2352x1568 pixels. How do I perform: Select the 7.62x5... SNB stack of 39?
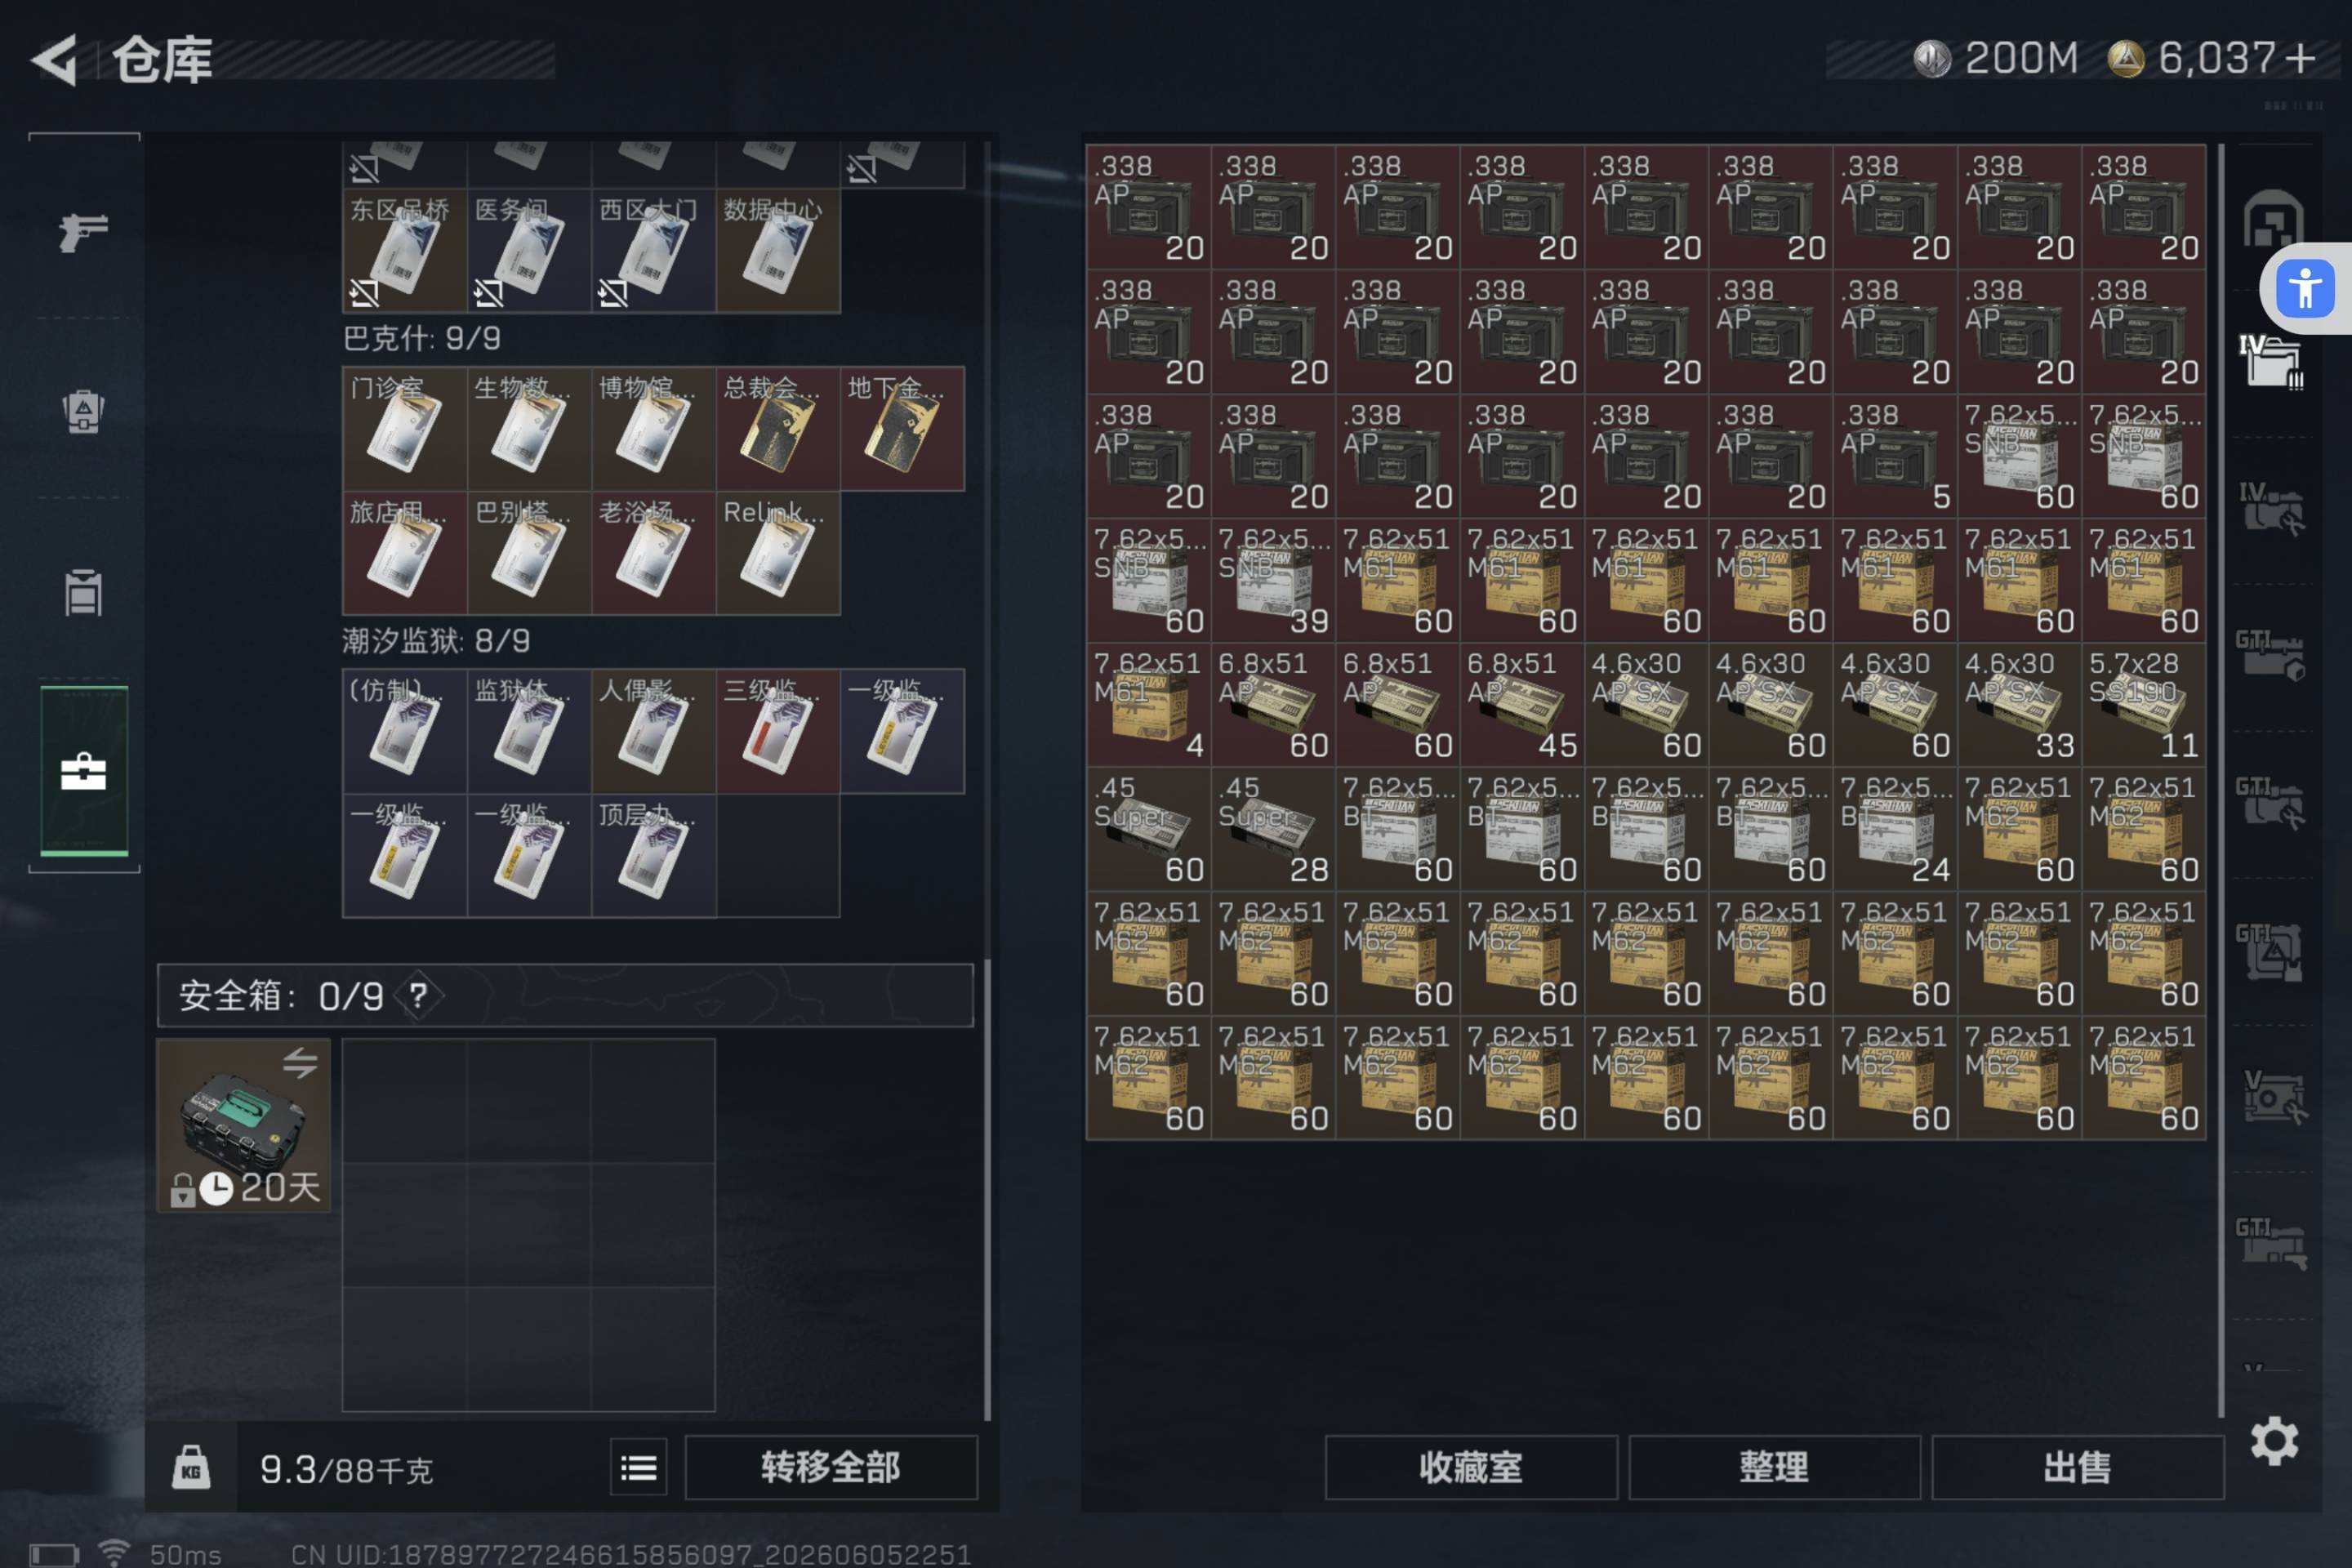pyautogui.click(x=1273, y=580)
